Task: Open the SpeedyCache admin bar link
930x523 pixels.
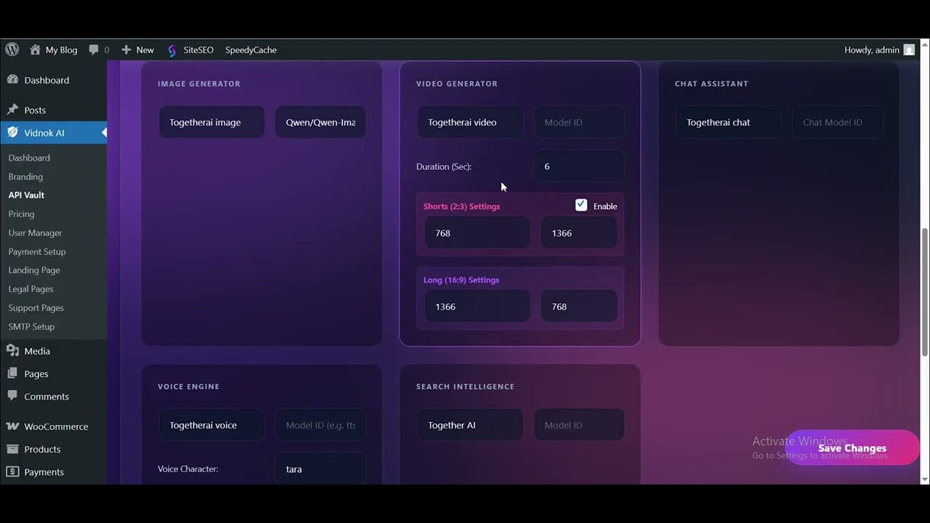Action: (251, 50)
